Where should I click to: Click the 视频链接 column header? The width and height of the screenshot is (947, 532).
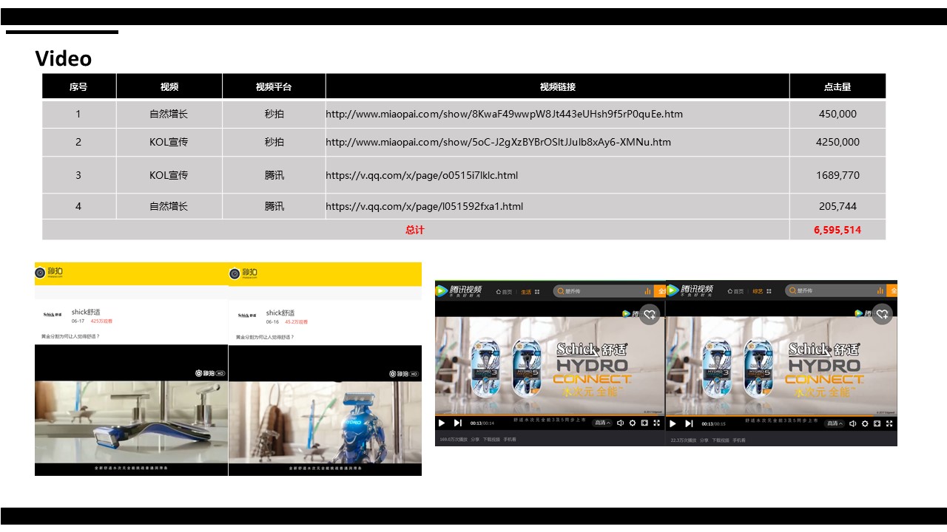coord(558,86)
